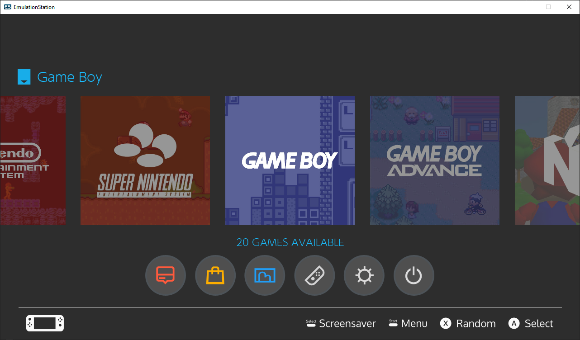Select the Nintendo Entertainment System tile
Screen dimensions: 580x340
pos(33,161)
